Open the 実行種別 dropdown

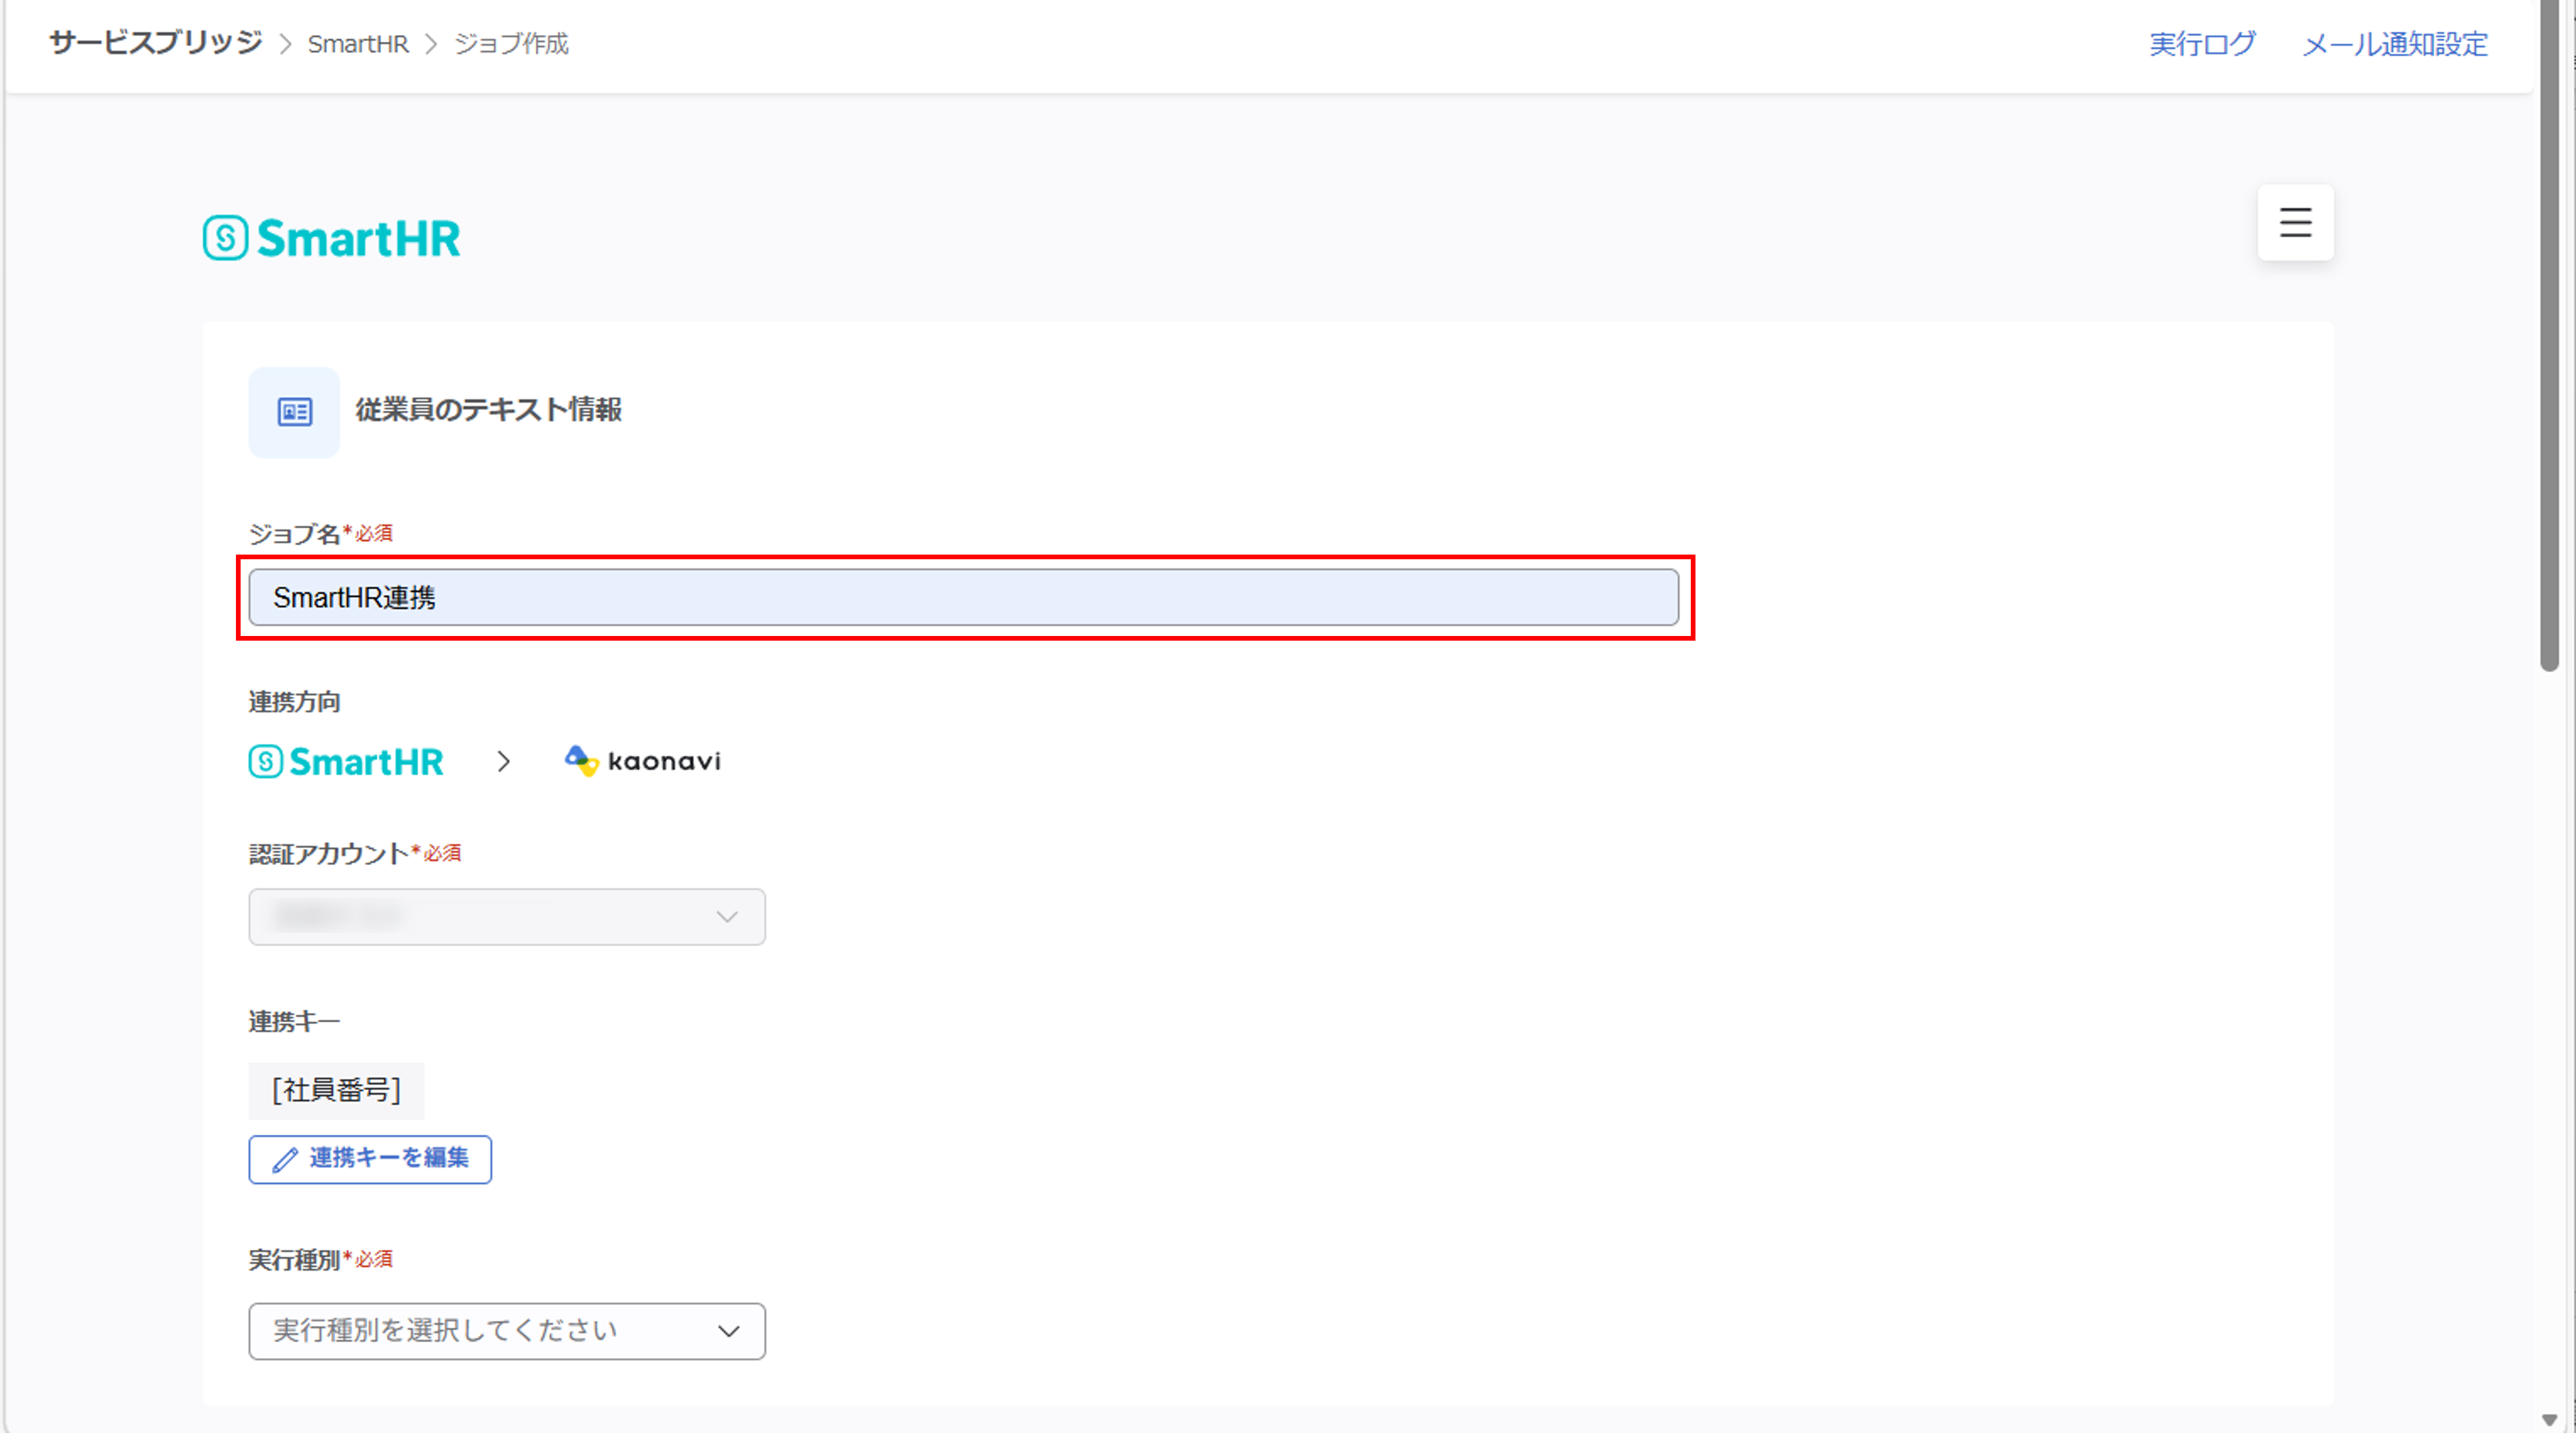tap(507, 1330)
